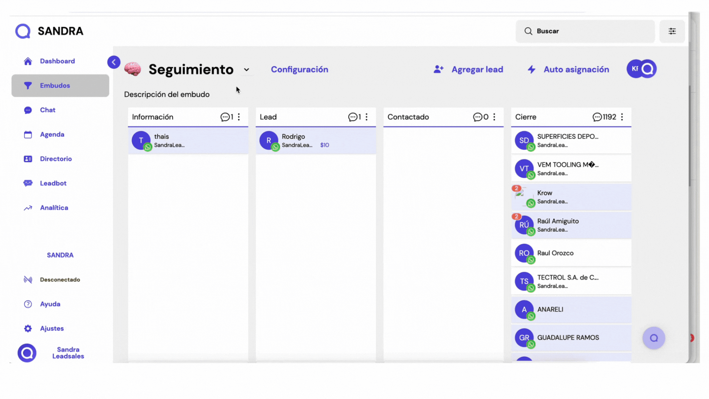
Task: Open VEM TOOLING lead card
Action: (571, 169)
